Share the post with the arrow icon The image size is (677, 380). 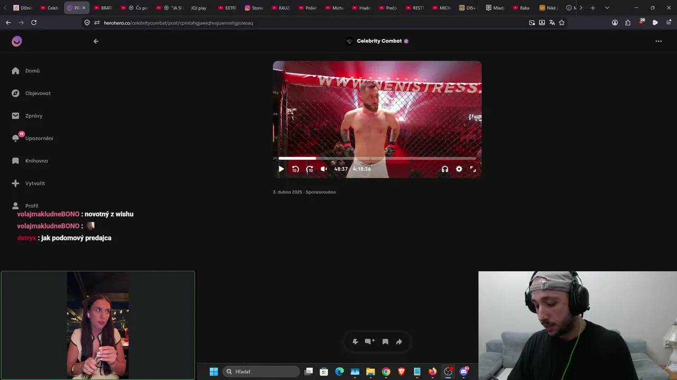point(399,341)
